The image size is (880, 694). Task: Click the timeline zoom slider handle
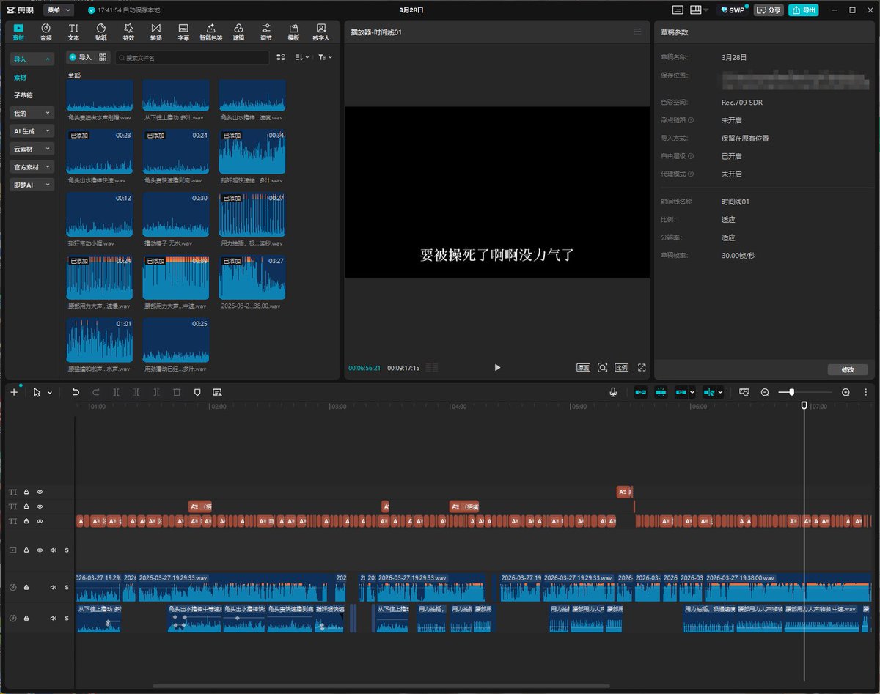[791, 392]
